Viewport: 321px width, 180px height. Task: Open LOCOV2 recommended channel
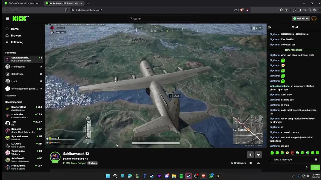[24, 145]
